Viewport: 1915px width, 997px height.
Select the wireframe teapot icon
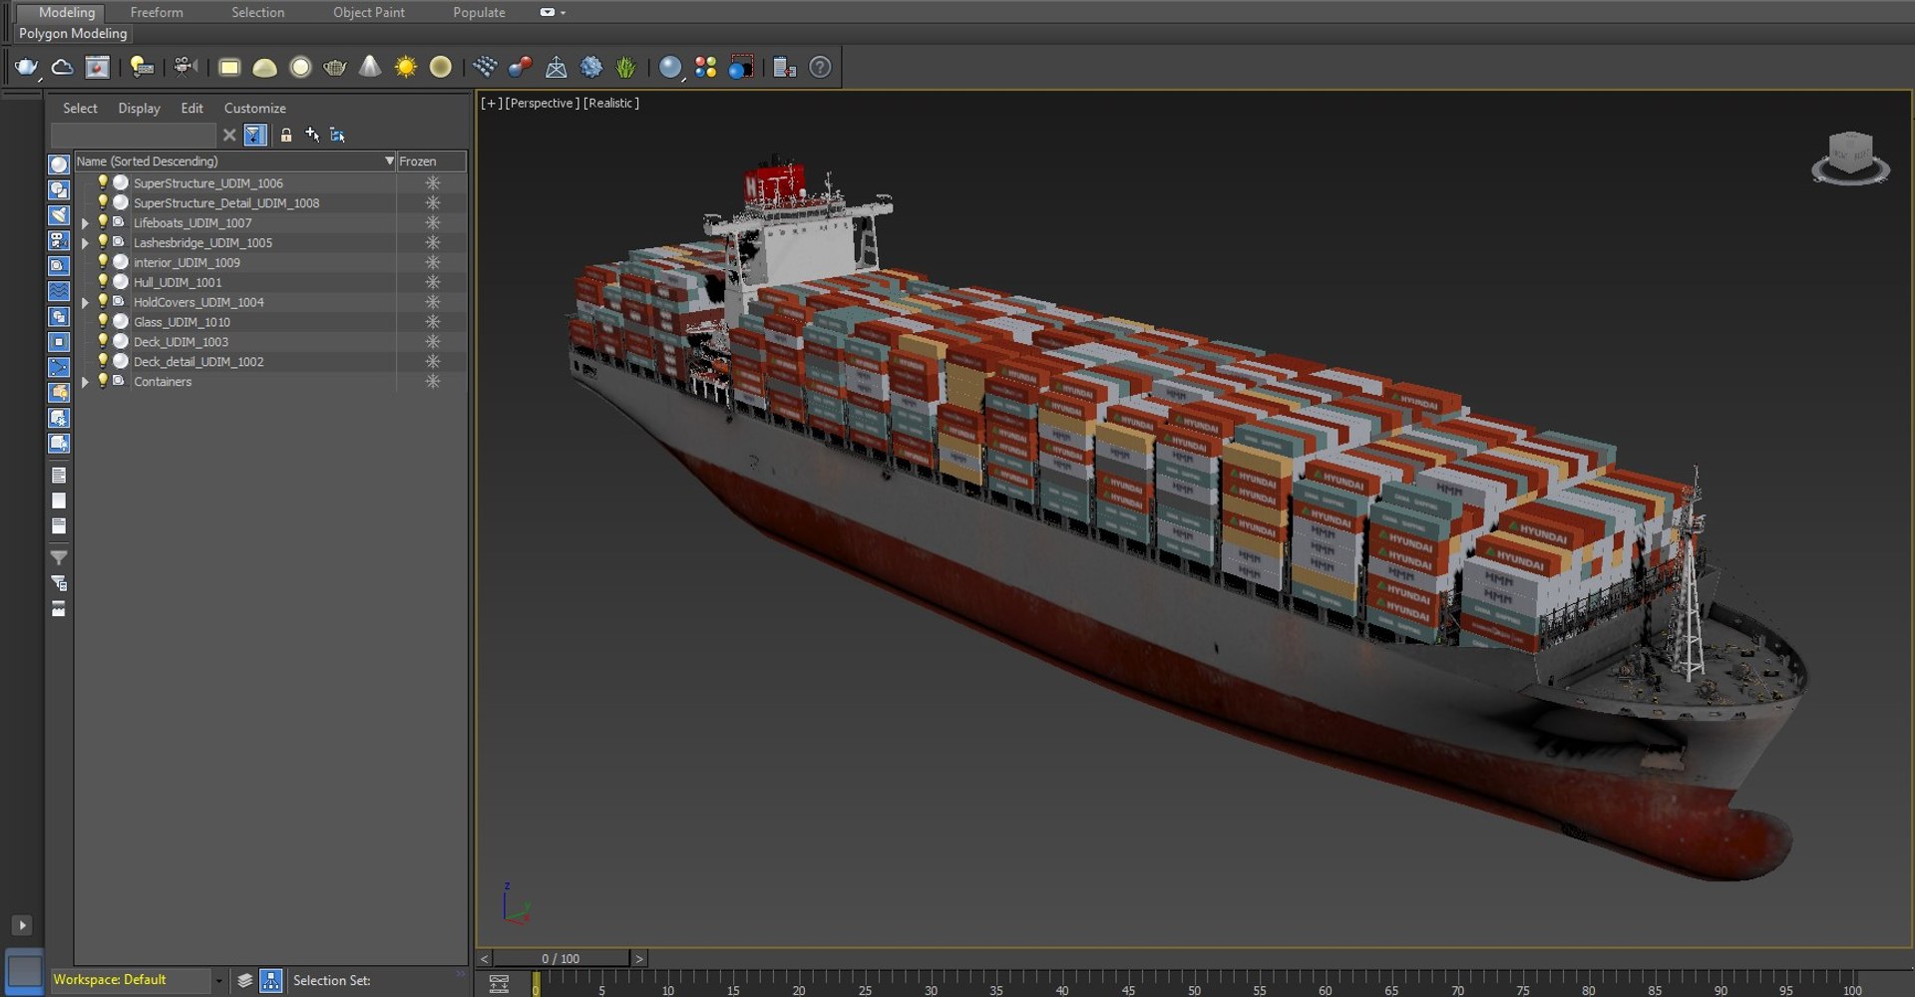pos(335,67)
